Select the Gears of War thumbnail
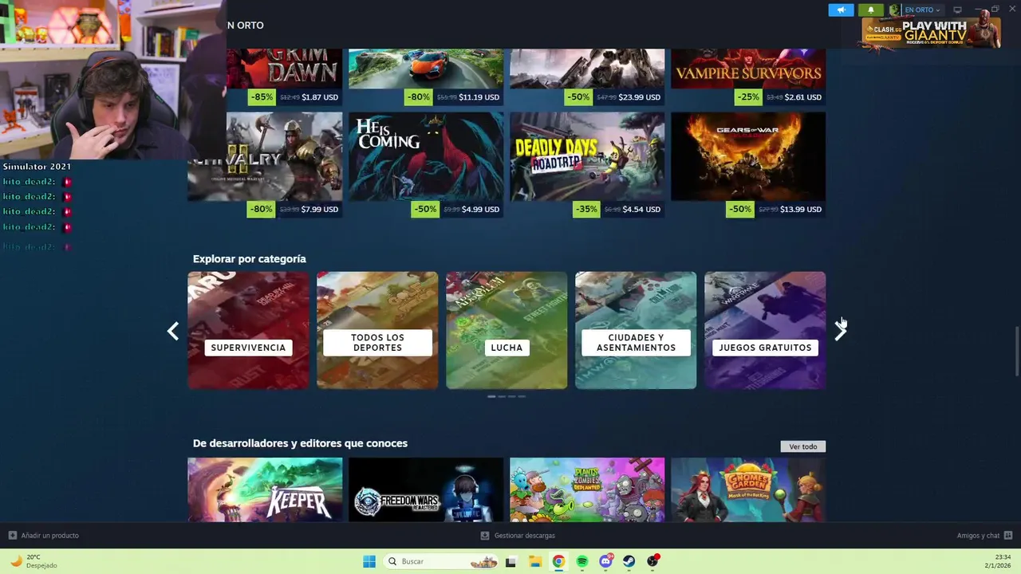This screenshot has height=574, width=1021. pos(748,156)
